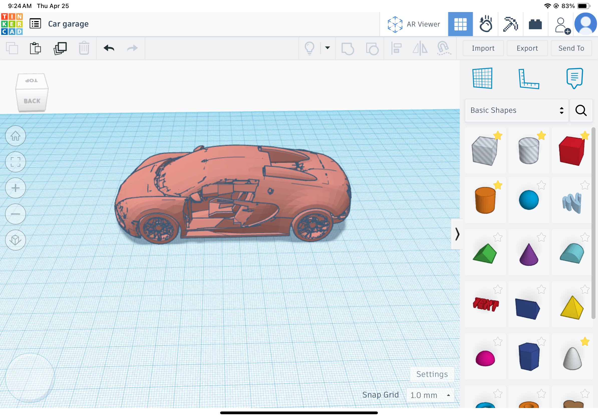Select the green Roof shape
The width and height of the screenshot is (598, 418).
click(485, 253)
